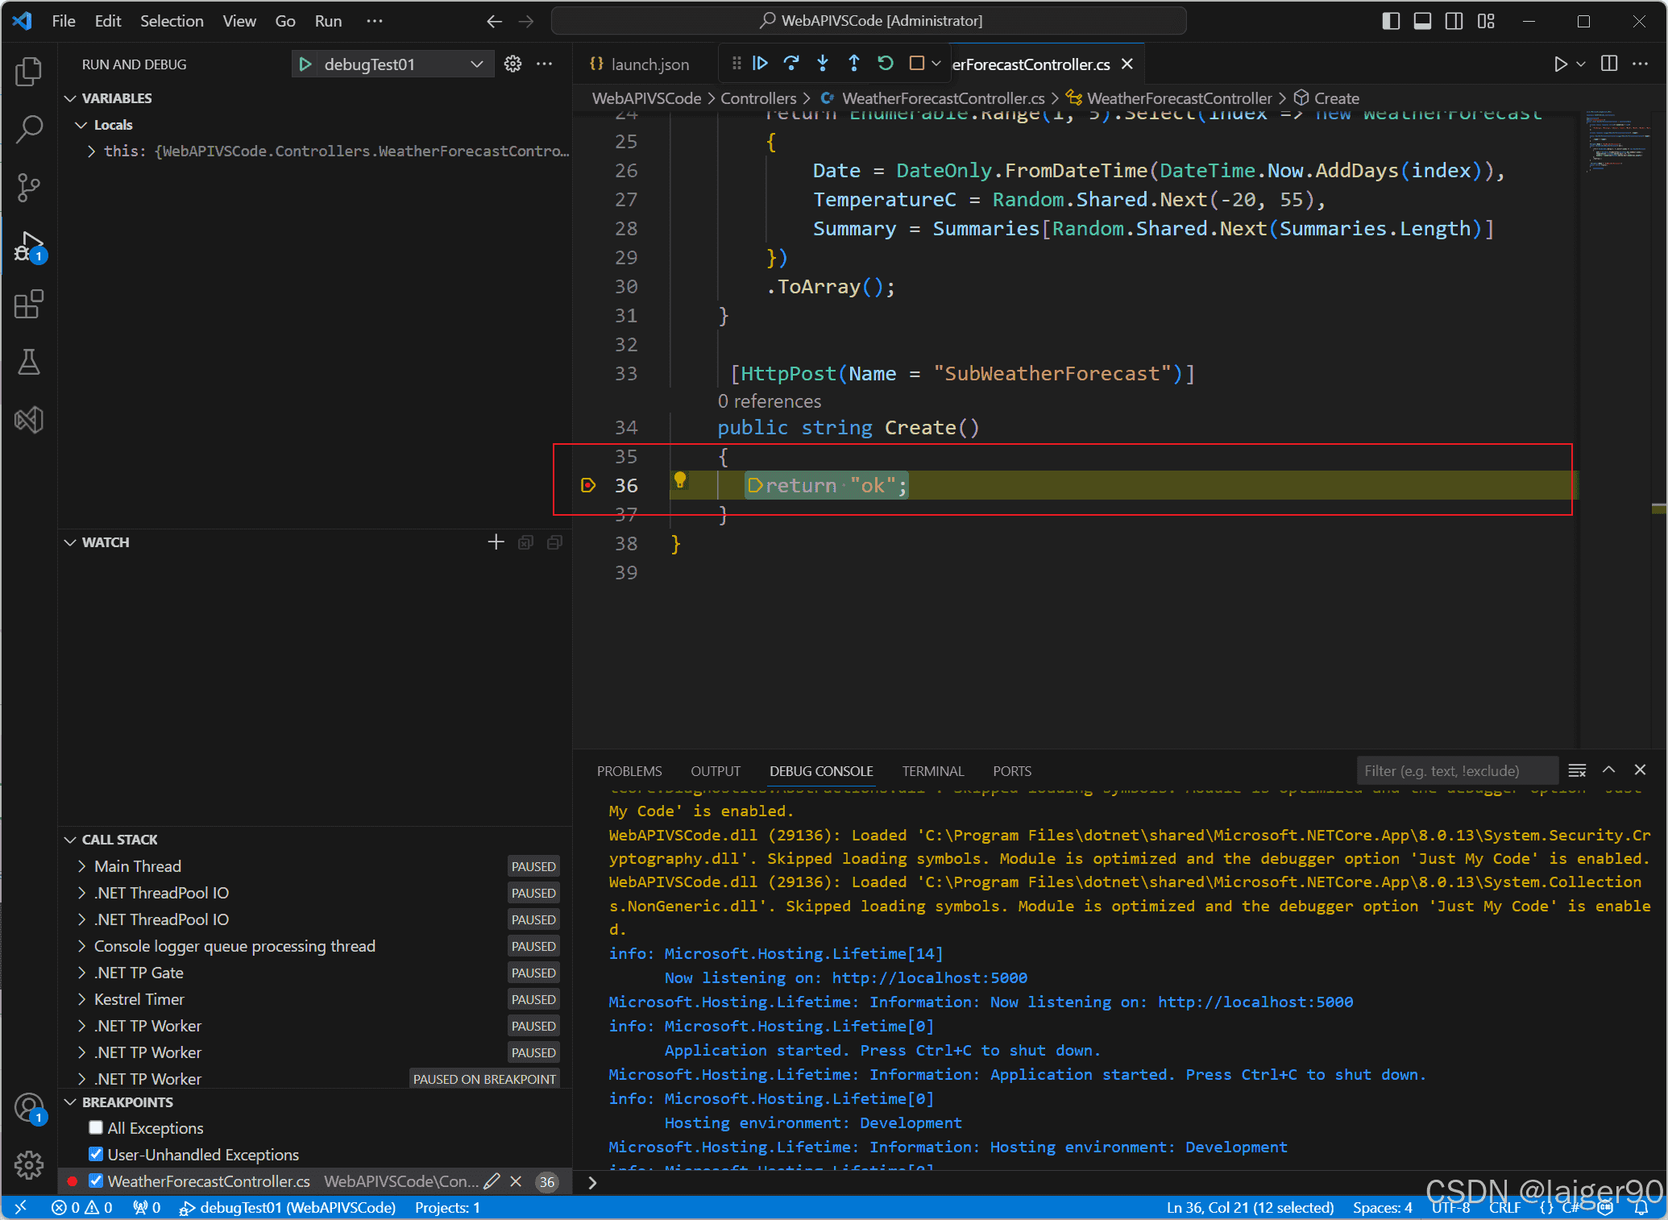Click the Step Over debug icon

point(791,64)
